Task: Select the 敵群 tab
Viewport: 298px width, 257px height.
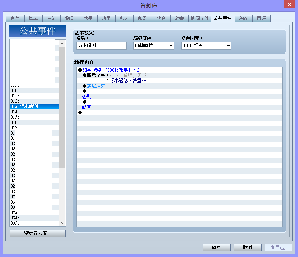Action: pyautogui.click(x=143, y=18)
